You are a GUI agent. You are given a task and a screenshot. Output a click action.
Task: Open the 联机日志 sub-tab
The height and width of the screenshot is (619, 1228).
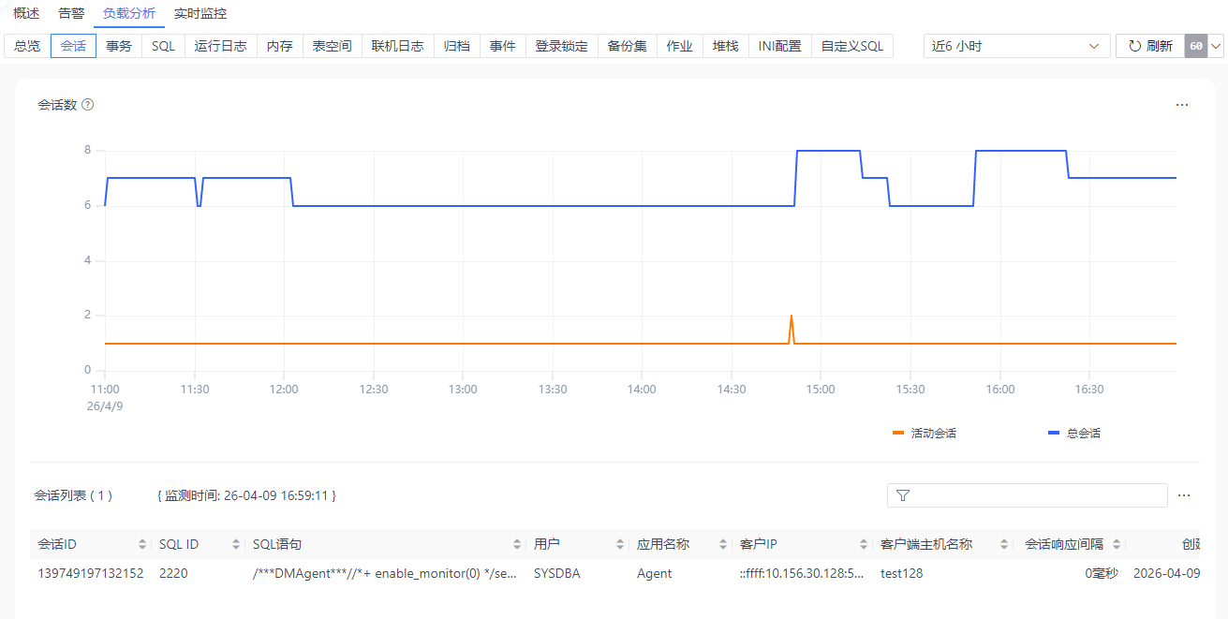point(397,46)
